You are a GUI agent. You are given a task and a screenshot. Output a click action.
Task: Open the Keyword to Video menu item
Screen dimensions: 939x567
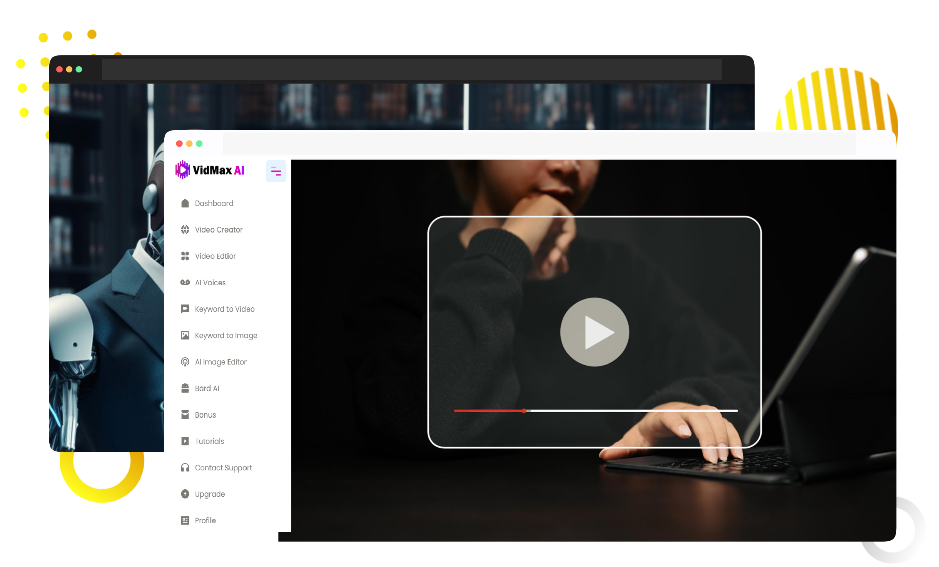tap(224, 309)
